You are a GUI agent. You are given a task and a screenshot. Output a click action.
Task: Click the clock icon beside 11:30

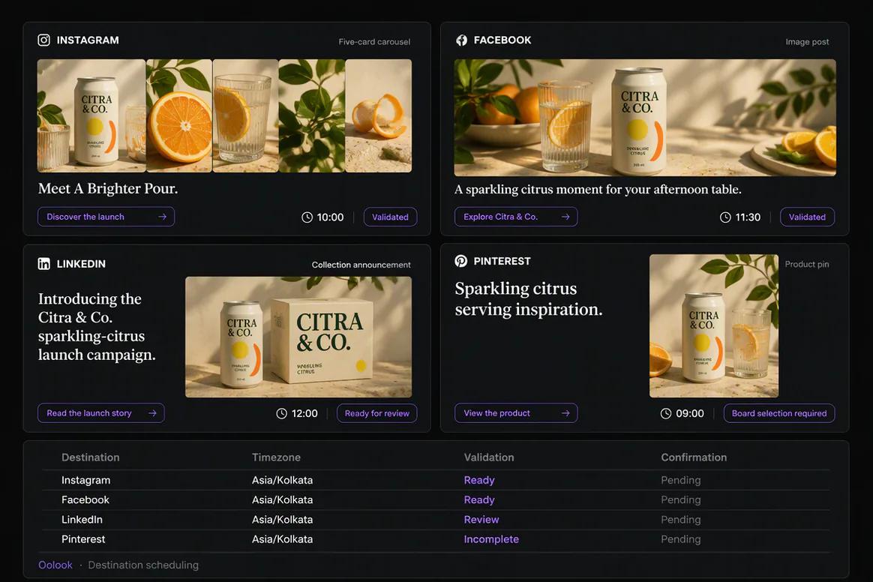[725, 217]
